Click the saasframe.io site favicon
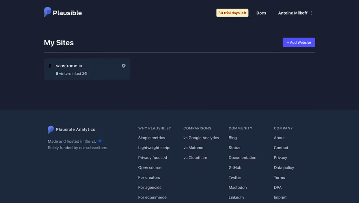The image size is (359, 203). (x=49, y=66)
